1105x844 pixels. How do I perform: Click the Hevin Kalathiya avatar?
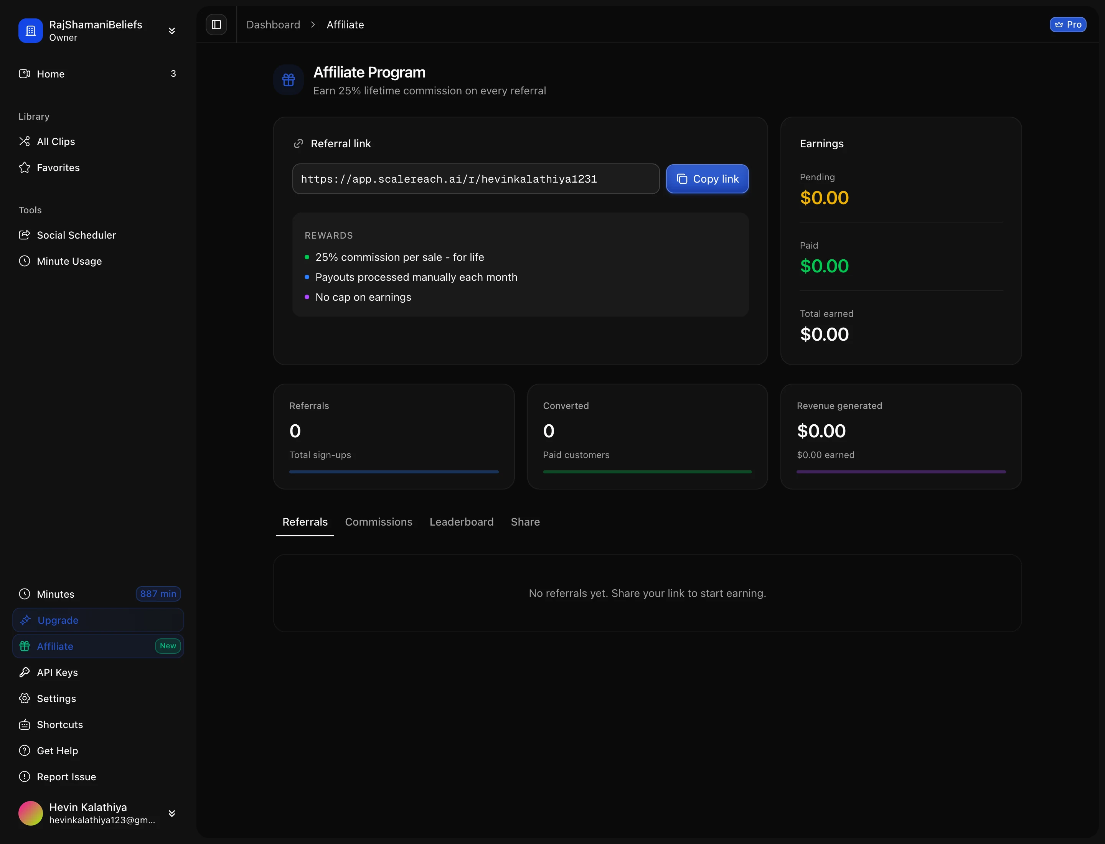tap(31, 813)
